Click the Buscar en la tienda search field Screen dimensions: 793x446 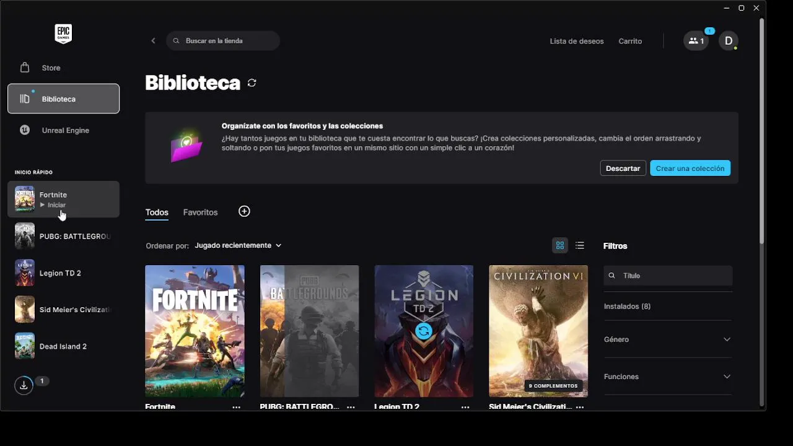coord(223,41)
